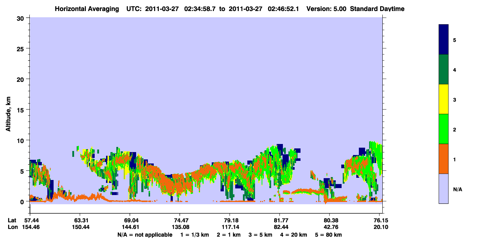Image resolution: width=477 pixels, height=245 pixels.
Task: Click the 'Lat' row label
Action: click(x=12, y=220)
